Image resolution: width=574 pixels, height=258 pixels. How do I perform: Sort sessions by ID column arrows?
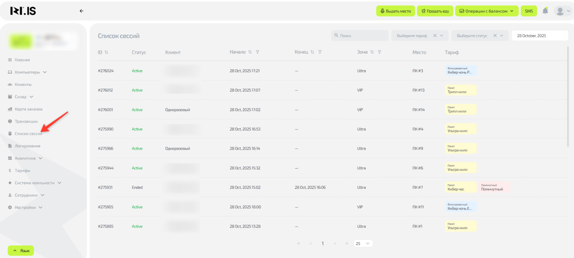tap(107, 52)
